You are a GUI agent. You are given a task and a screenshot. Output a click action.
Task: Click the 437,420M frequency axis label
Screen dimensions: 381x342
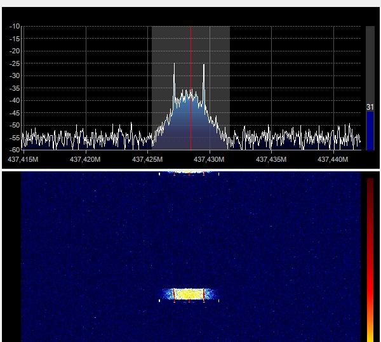(85, 159)
